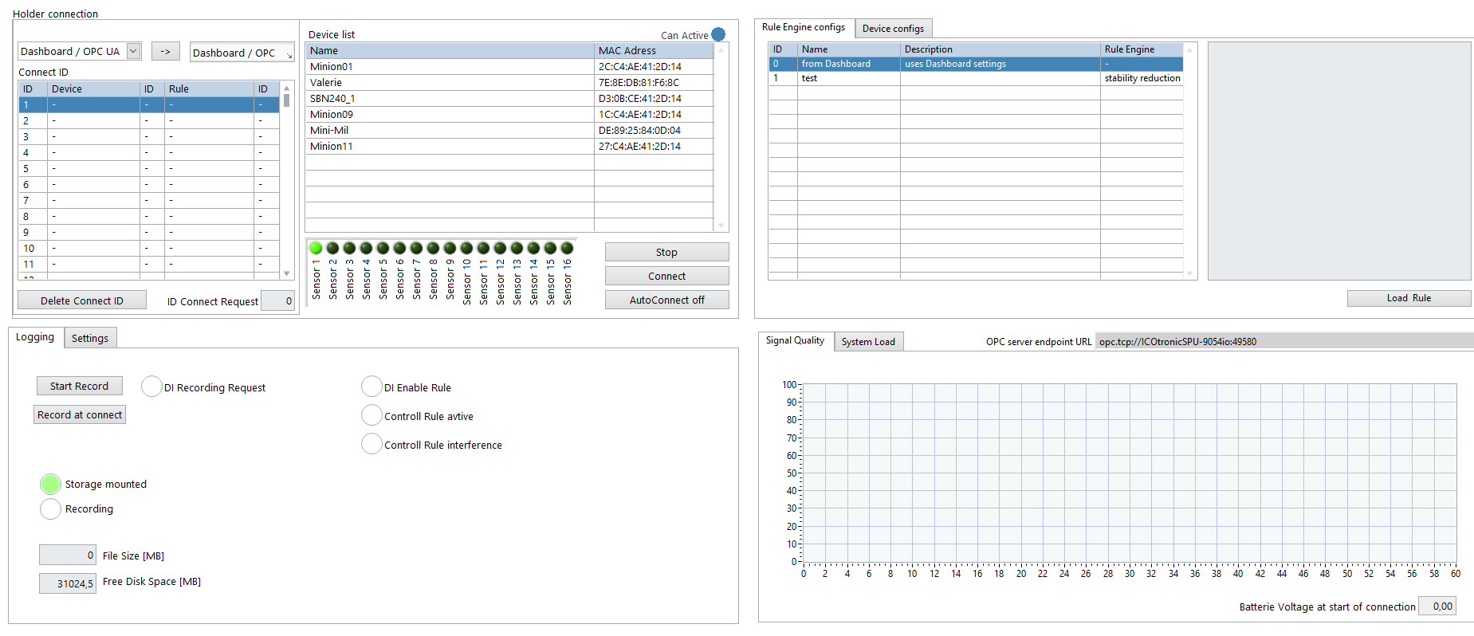
Task: Click the File Size value field
Action: click(x=68, y=555)
